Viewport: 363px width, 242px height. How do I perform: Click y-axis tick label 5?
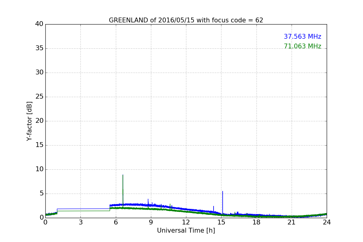(41, 194)
